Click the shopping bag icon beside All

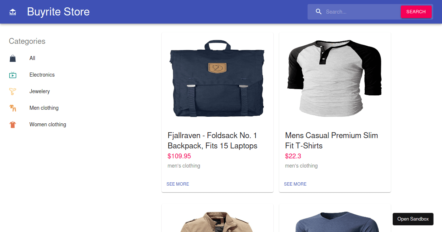tap(12, 58)
